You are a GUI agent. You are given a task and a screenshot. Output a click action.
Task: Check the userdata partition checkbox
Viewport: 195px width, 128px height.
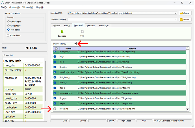55,109
